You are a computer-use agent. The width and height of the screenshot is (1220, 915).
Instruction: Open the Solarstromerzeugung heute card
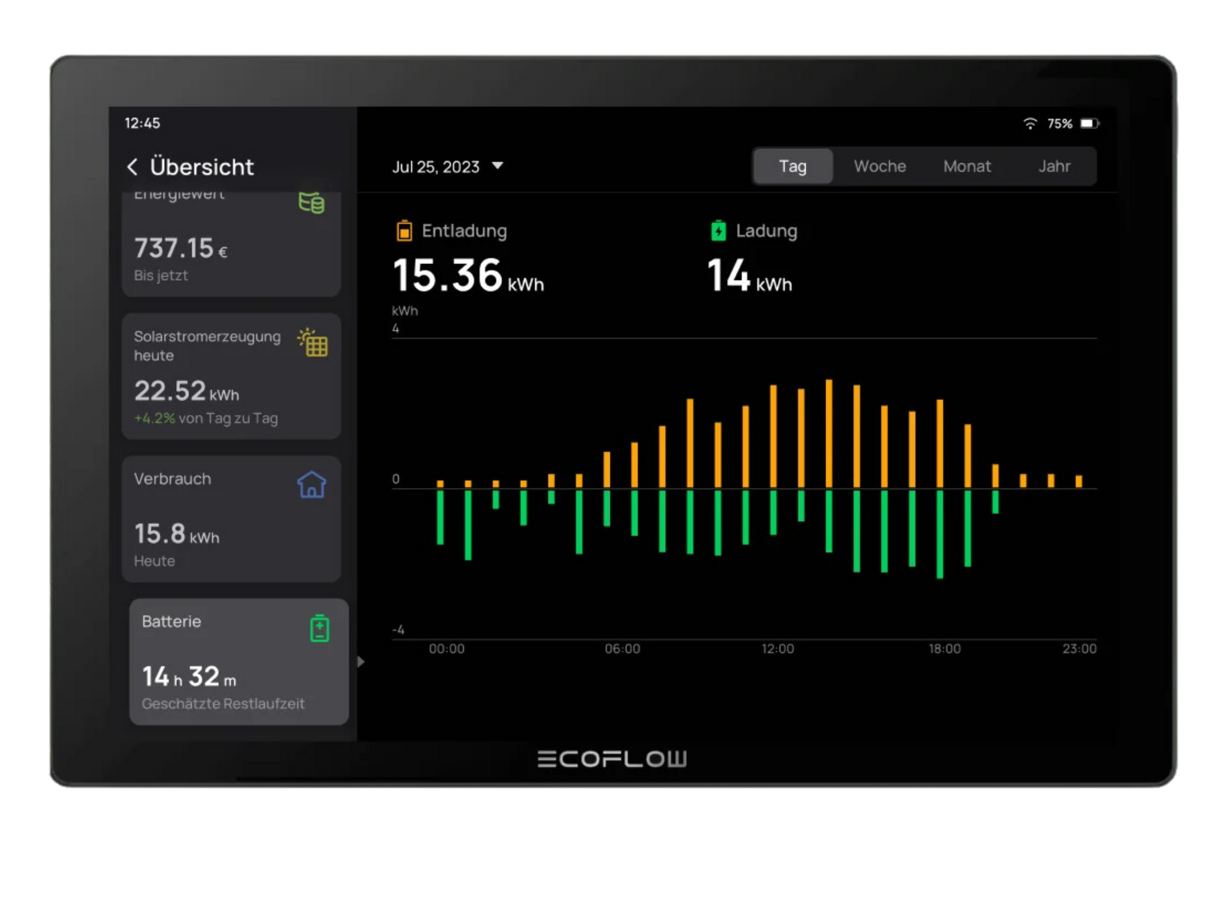click(231, 376)
